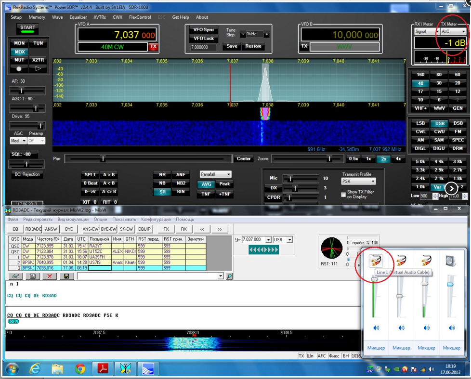Open the AGC Med dropdown
Screen dimensions: 471x379
(x=18, y=141)
